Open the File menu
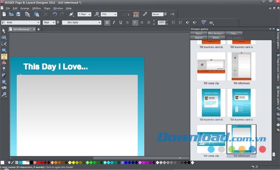This screenshot has height=170, width=280. (x=7, y=8)
